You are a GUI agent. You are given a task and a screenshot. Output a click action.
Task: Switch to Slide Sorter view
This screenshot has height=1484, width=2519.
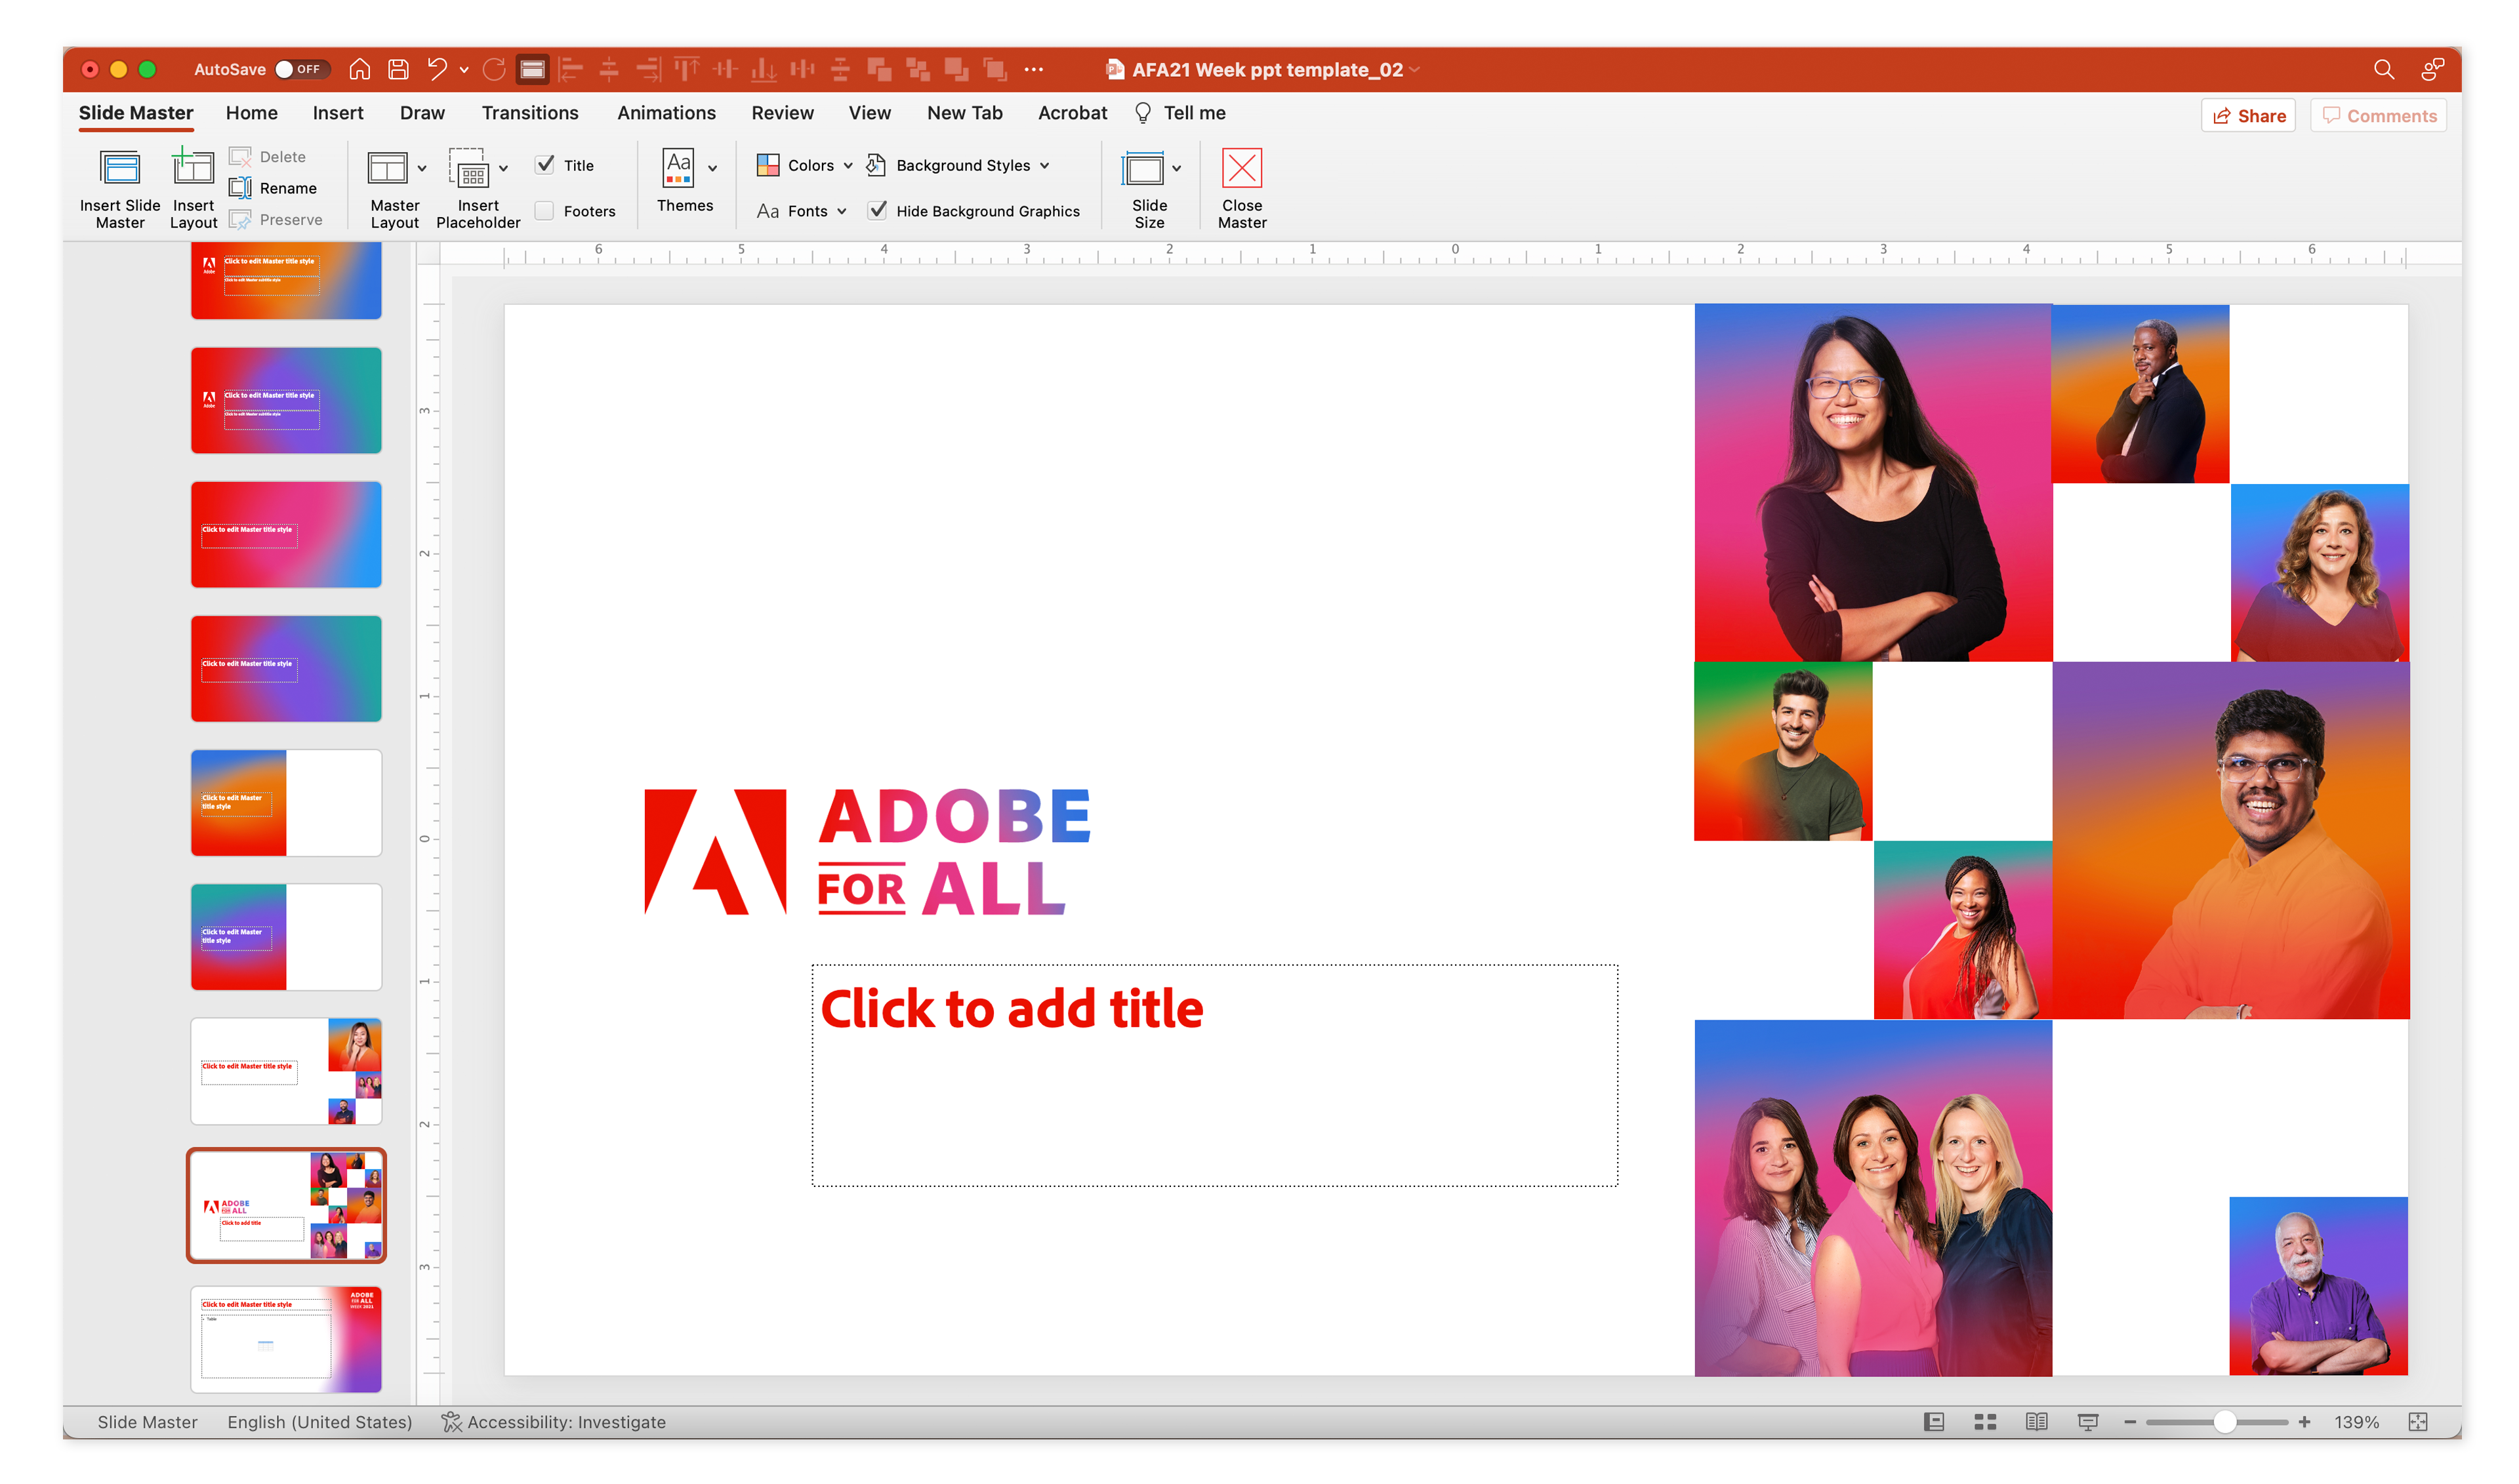click(1985, 1421)
